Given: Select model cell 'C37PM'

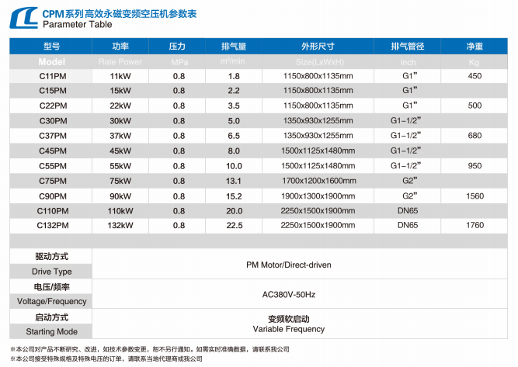Looking at the screenshot, I should click(53, 136).
